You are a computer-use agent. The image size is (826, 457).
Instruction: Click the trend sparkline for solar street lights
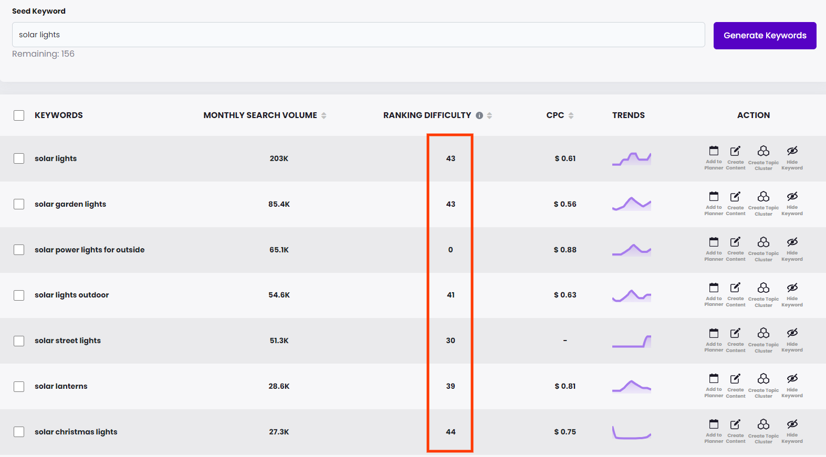coord(631,341)
